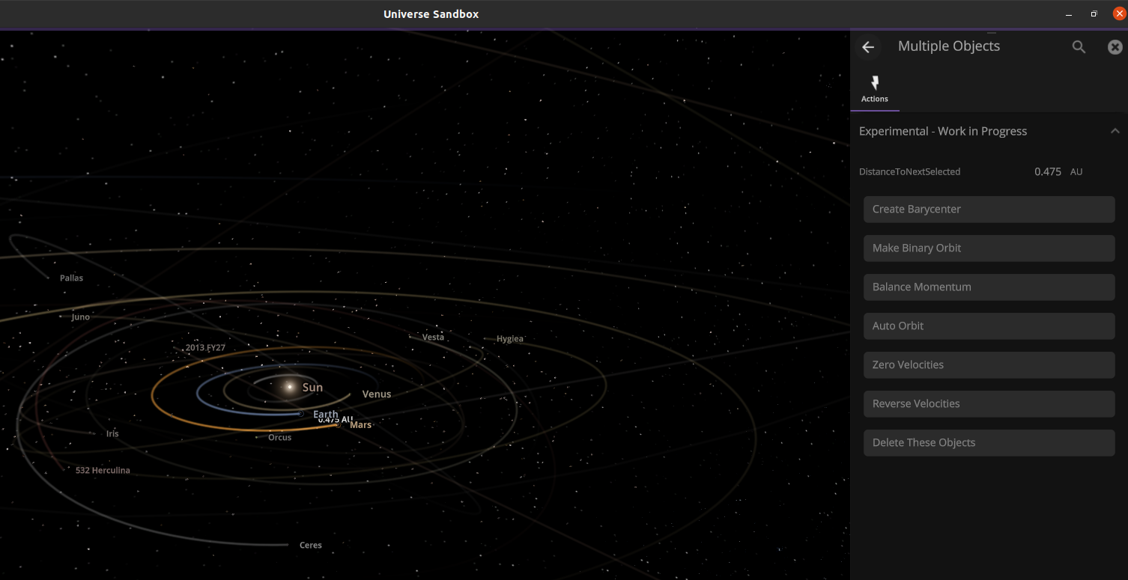The height and width of the screenshot is (580, 1128).
Task: Click the 0.475 DistanceToNextSelected value
Action: [x=1048, y=171]
